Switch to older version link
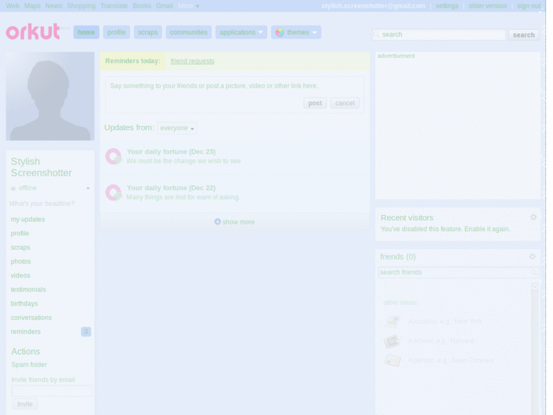 (x=487, y=6)
